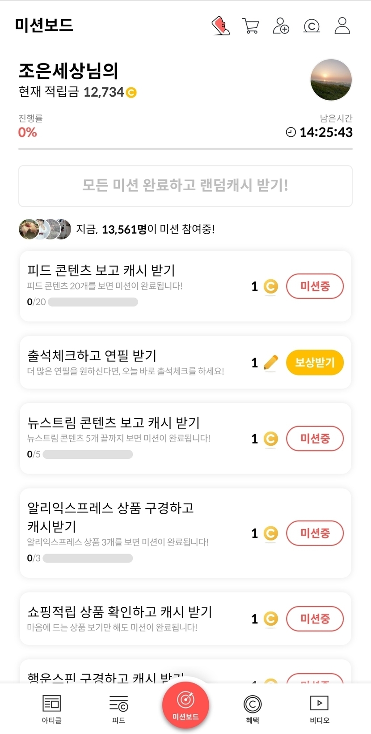The image size is (371, 734).
Task: Open the shopping cart icon
Action: [x=250, y=26]
